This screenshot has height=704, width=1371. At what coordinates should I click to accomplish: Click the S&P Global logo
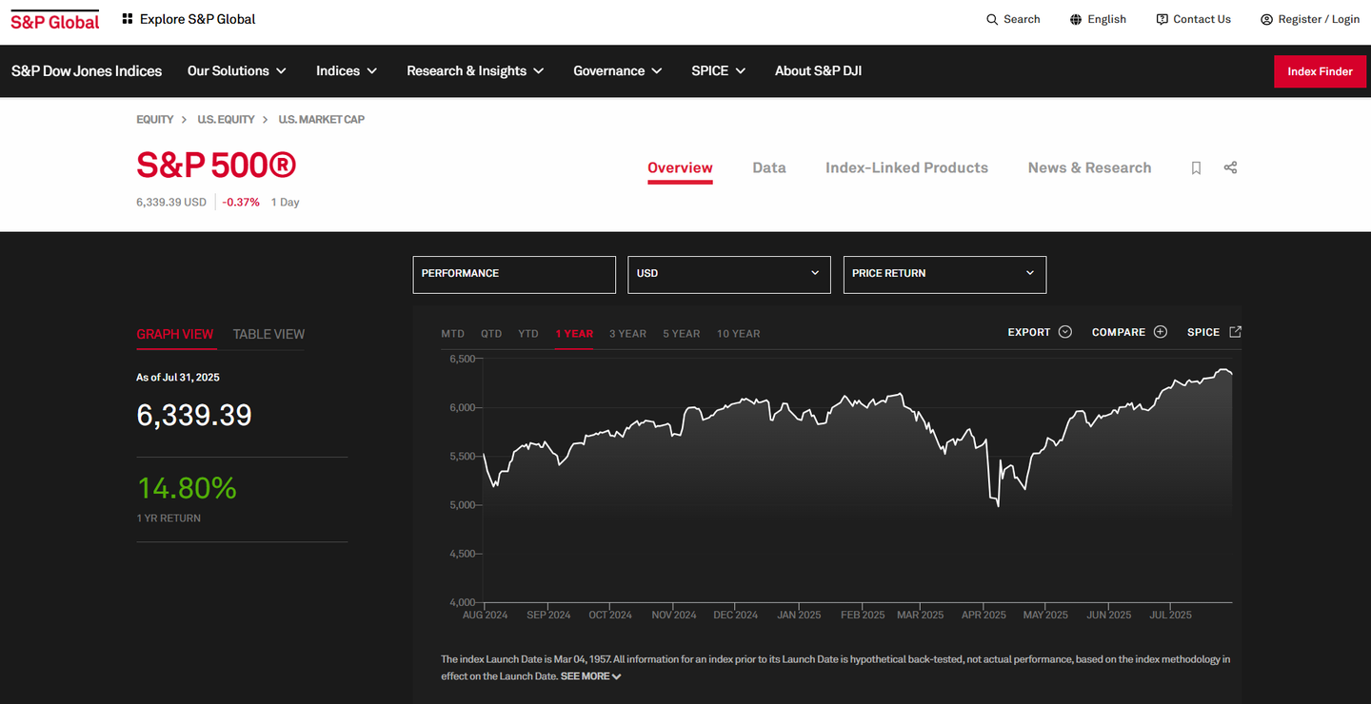point(55,21)
